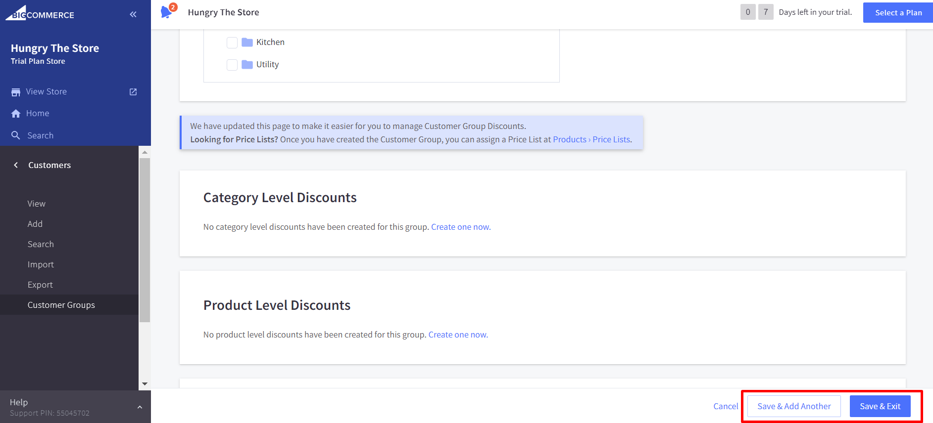The image size is (933, 423).
Task: Click the Kitchen folder icon
Action: click(247, 42)
